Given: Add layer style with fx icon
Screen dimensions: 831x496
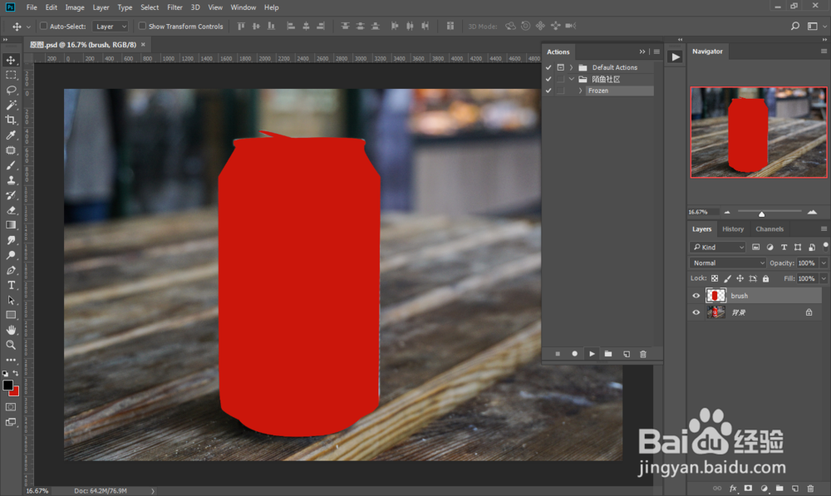Looking at the screenshot, I should pyautogui.click(x=733, y=489).
